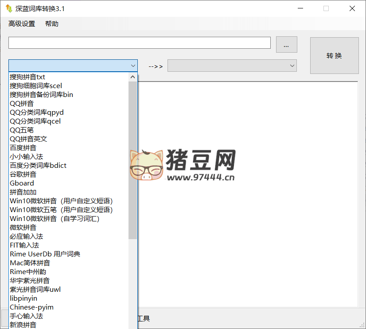Minimize the 深蓝词库转换 window
Screen dimensions: 366x329
(x=300, y=8)
